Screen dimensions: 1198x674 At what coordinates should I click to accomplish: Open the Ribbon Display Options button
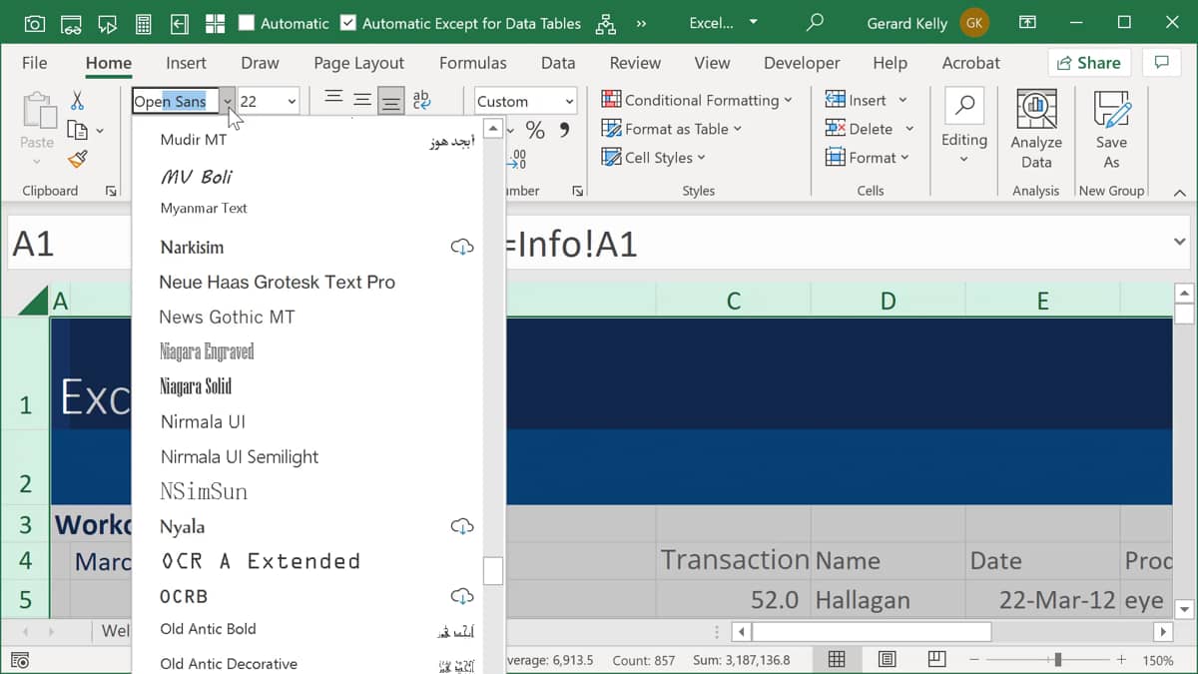(x=1026, y=22)
